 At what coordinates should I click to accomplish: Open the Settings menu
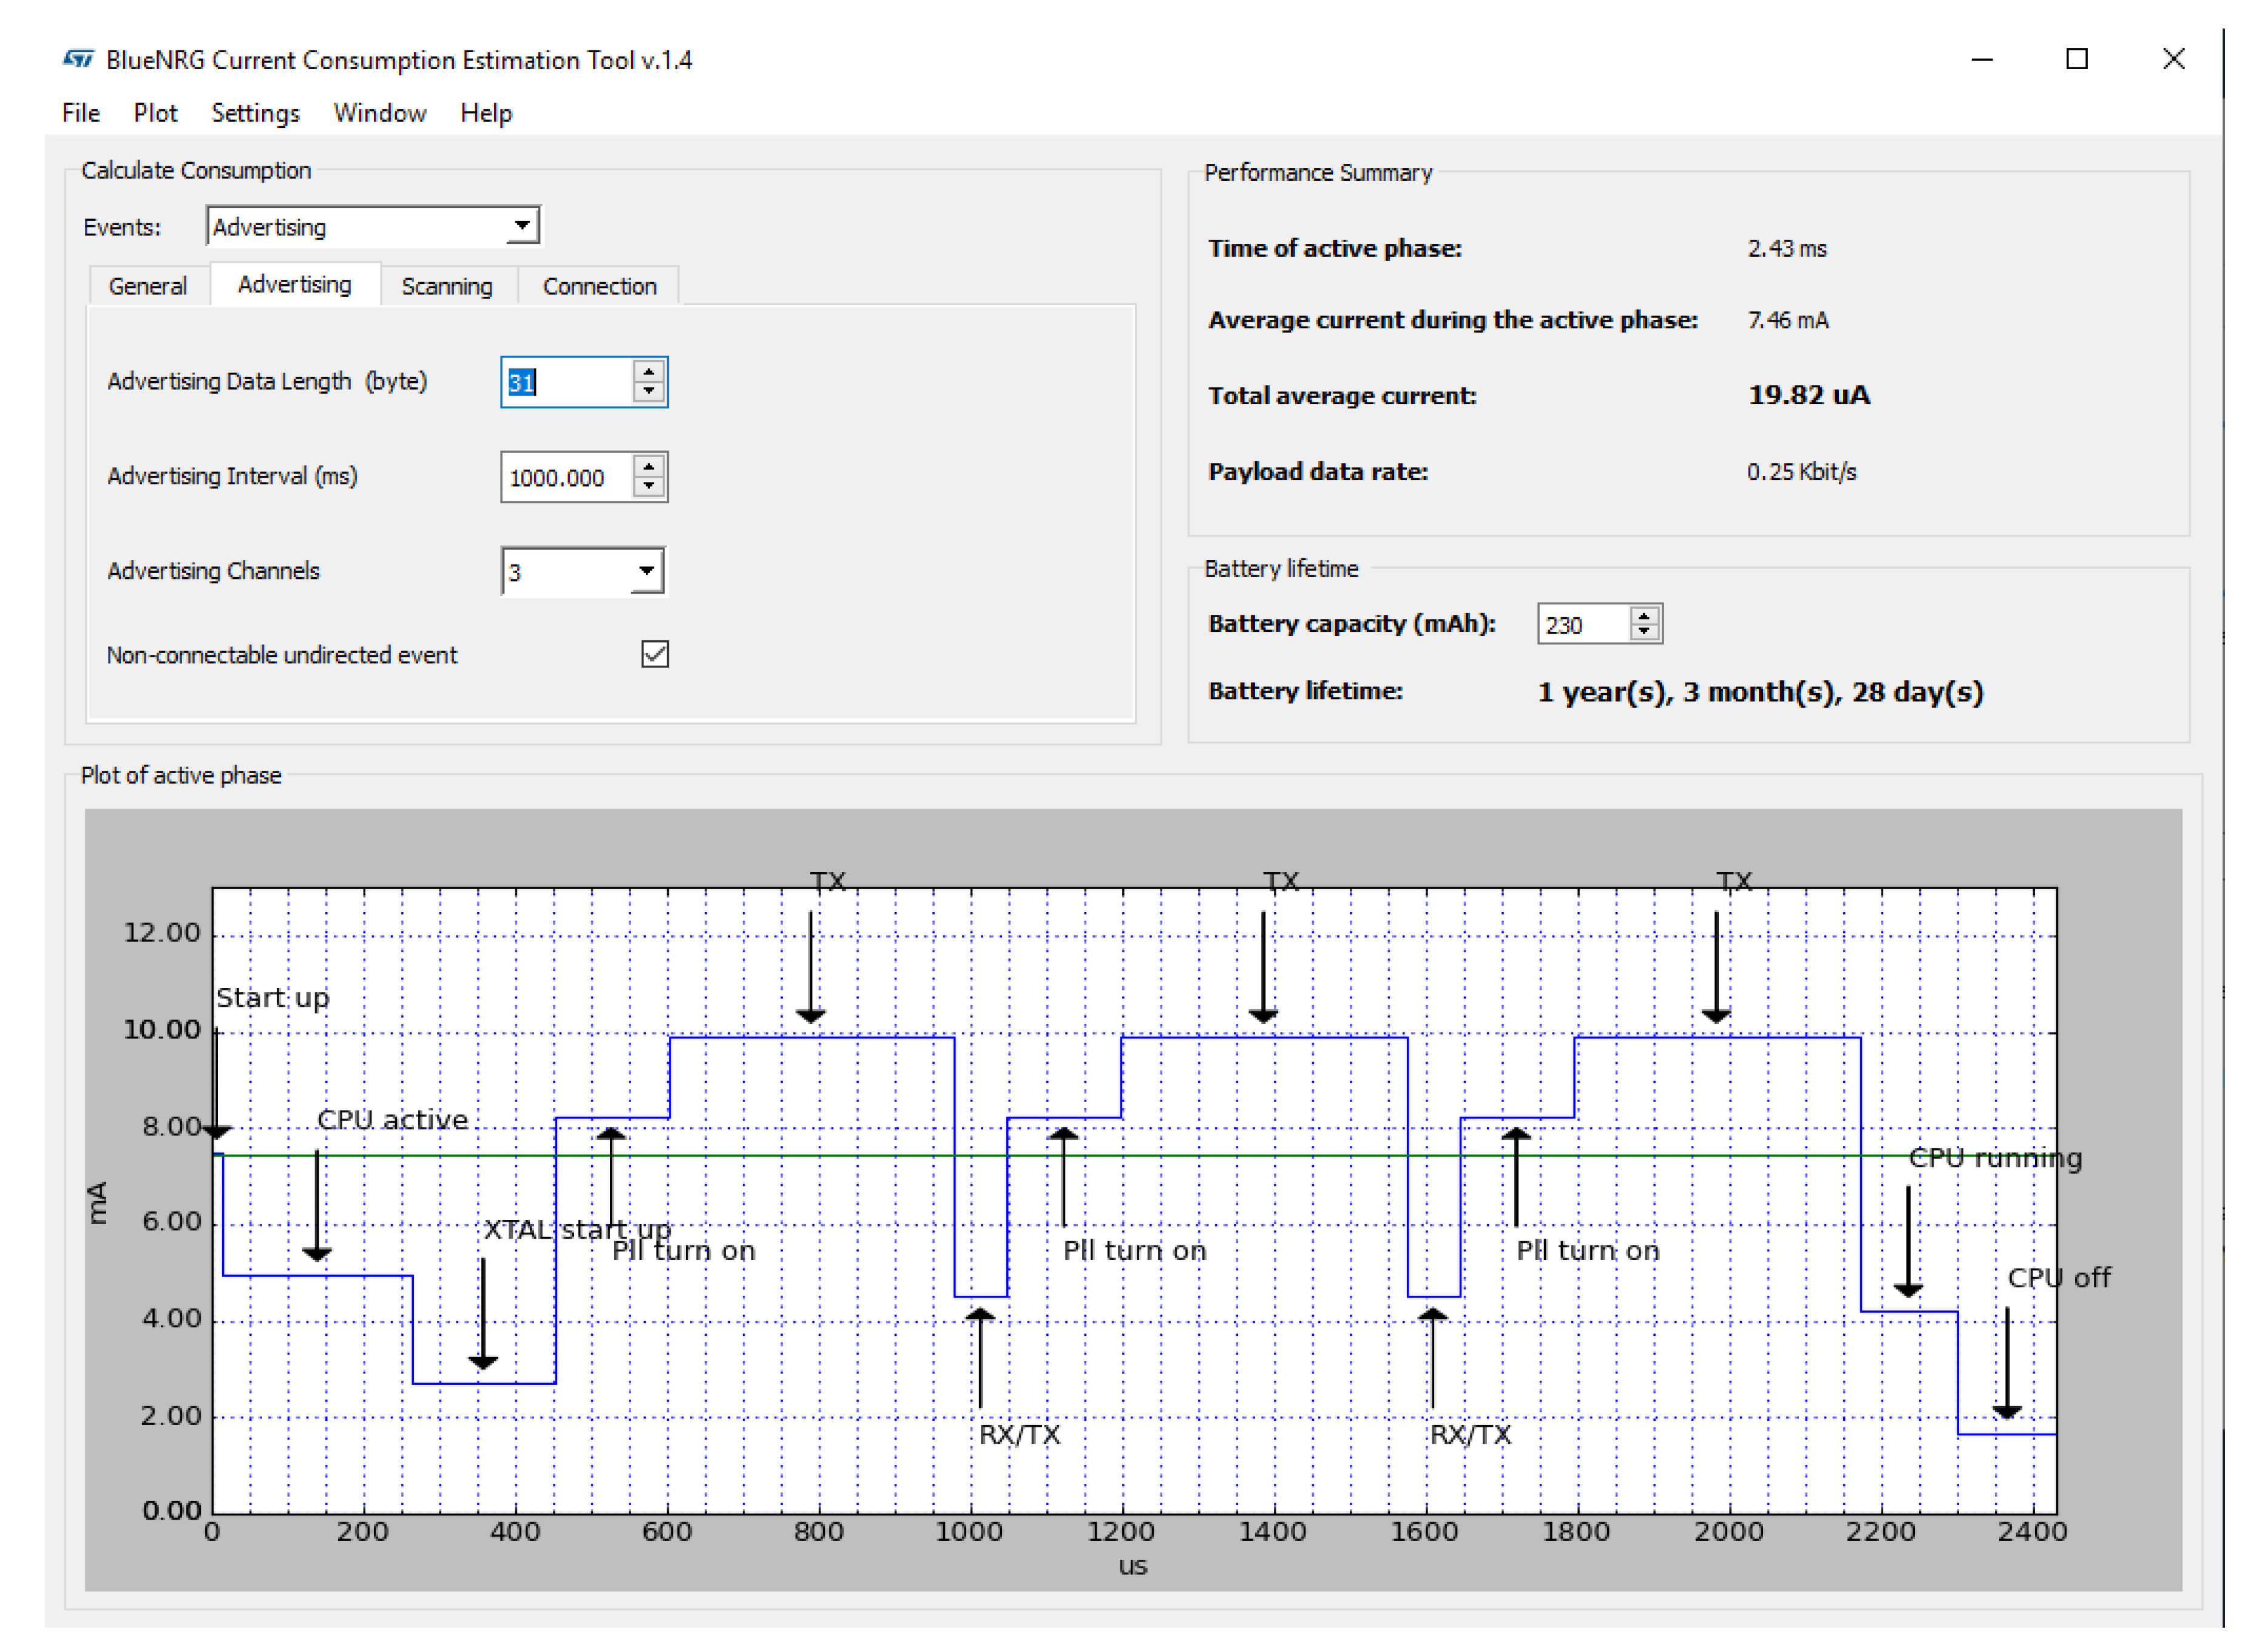[255, 113]
